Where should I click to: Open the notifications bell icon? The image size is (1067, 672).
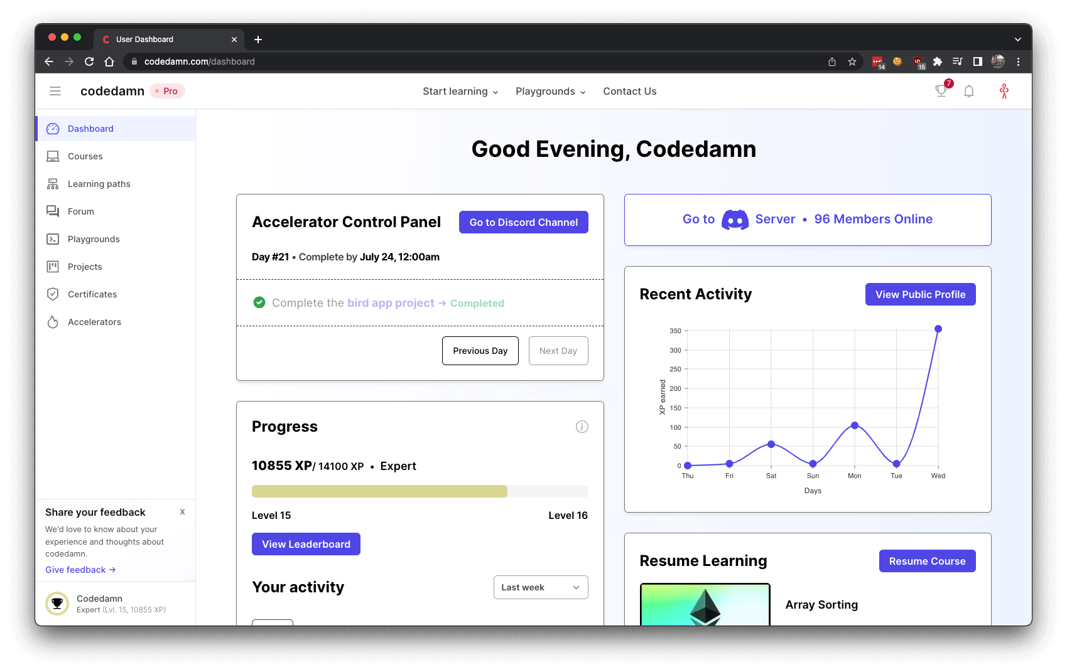point(969,91)
